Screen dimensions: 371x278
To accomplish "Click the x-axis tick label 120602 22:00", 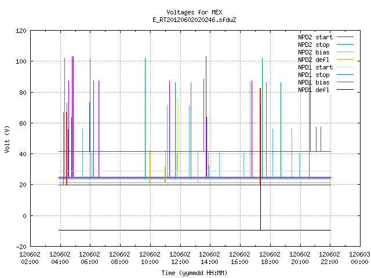I will coord(330,258).
